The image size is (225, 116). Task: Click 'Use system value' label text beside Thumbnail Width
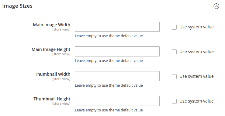[x=196, y=76]
